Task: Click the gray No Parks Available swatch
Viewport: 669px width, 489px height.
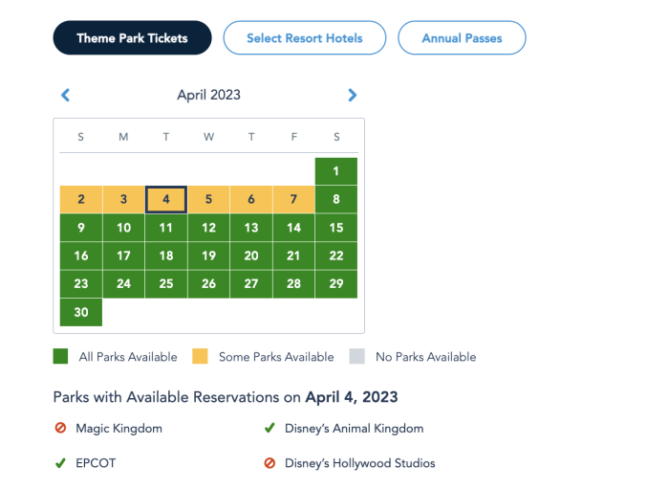Action: point(357,356)
